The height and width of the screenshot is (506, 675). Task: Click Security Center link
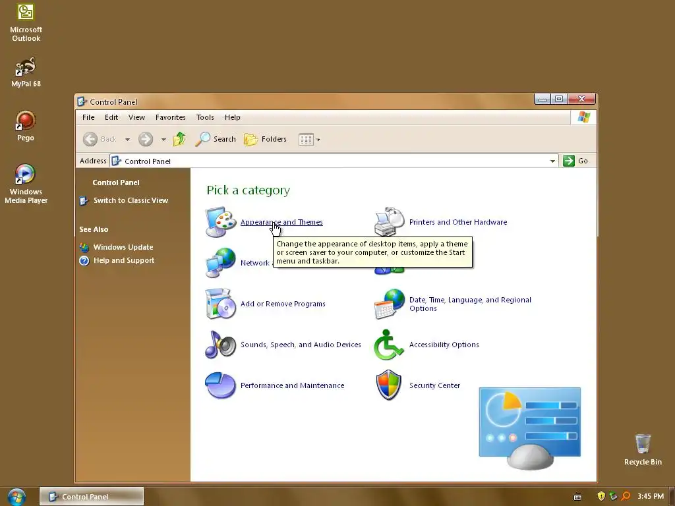[x=434, y=385]
